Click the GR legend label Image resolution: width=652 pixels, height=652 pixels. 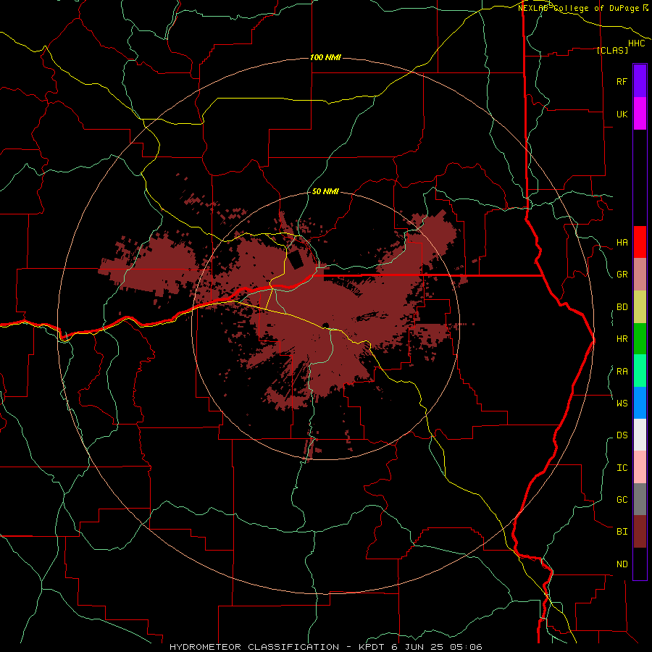(x=622, y=275)
